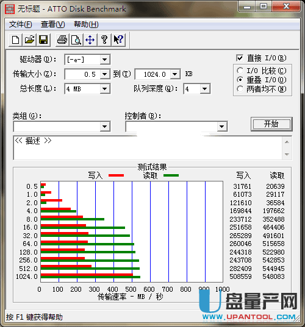Click the 按 F1 键获得帮助 status text
Image resolution: width=305 pixels, height=327 pixels.
pos(34,317)
